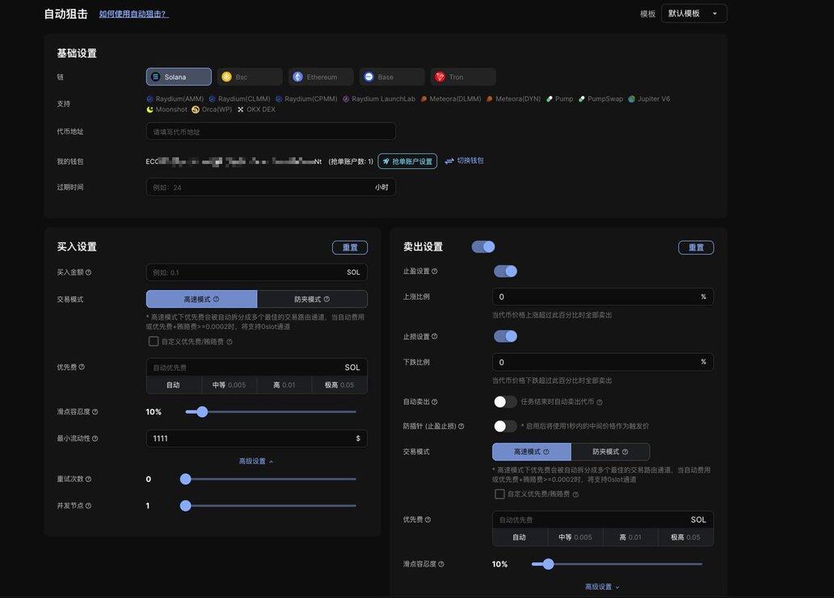Choose the Bsc chain icon
Screen dimensions: 834x598
pyautogui.click(x=227, y=77)
